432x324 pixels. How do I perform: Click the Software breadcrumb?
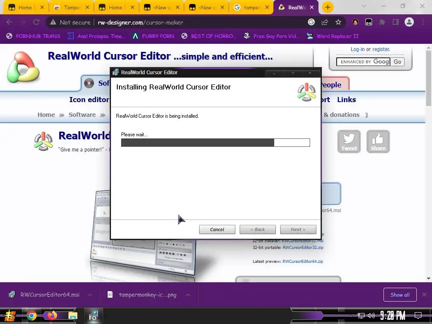(x=82, y=115)
